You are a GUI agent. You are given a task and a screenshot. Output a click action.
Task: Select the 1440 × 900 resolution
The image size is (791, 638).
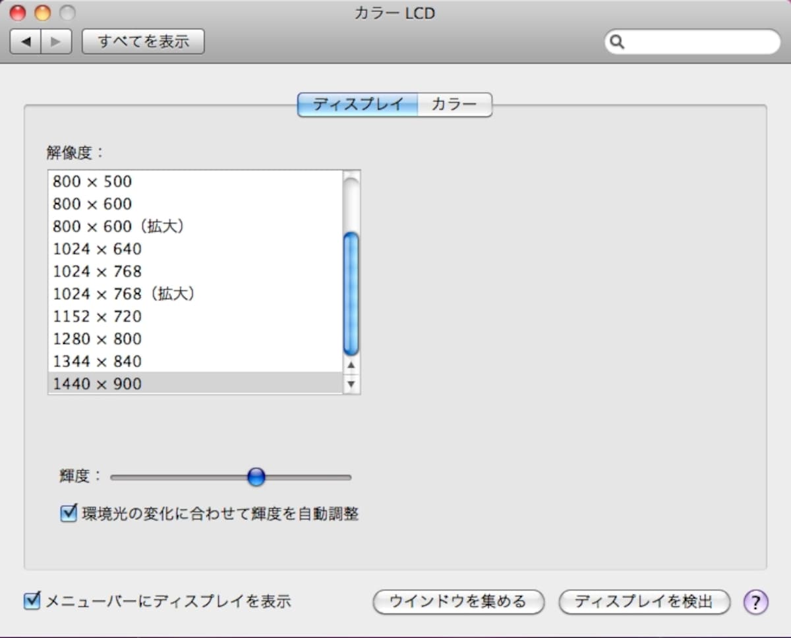(x=195, y=383)
